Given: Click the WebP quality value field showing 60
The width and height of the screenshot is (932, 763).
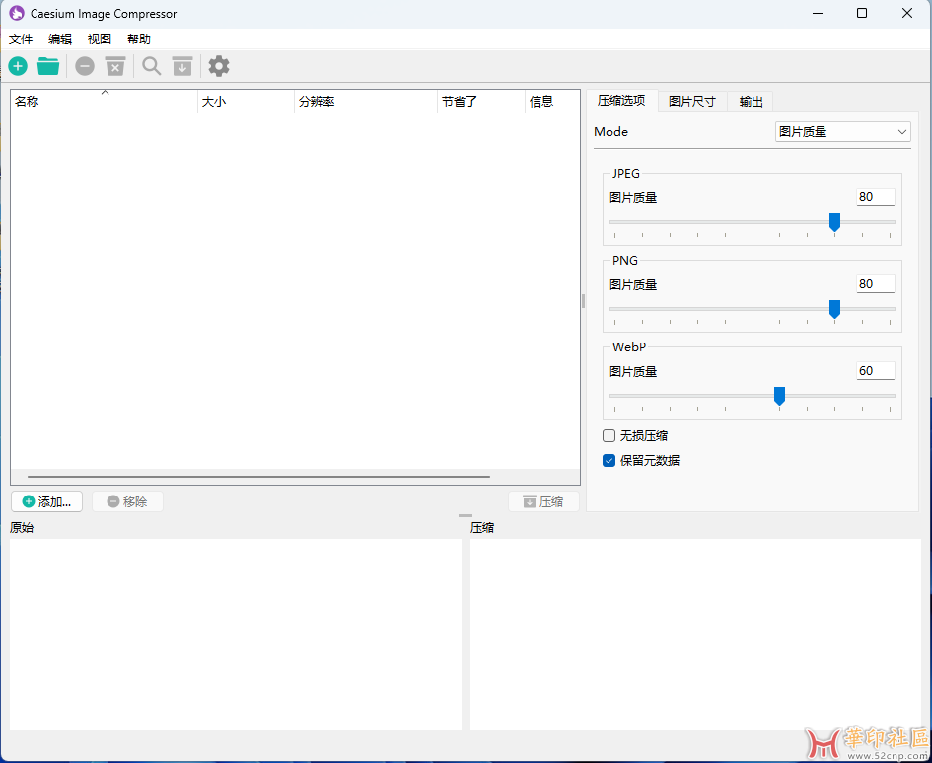Looking at the screenshot, I should pos(876,371).
